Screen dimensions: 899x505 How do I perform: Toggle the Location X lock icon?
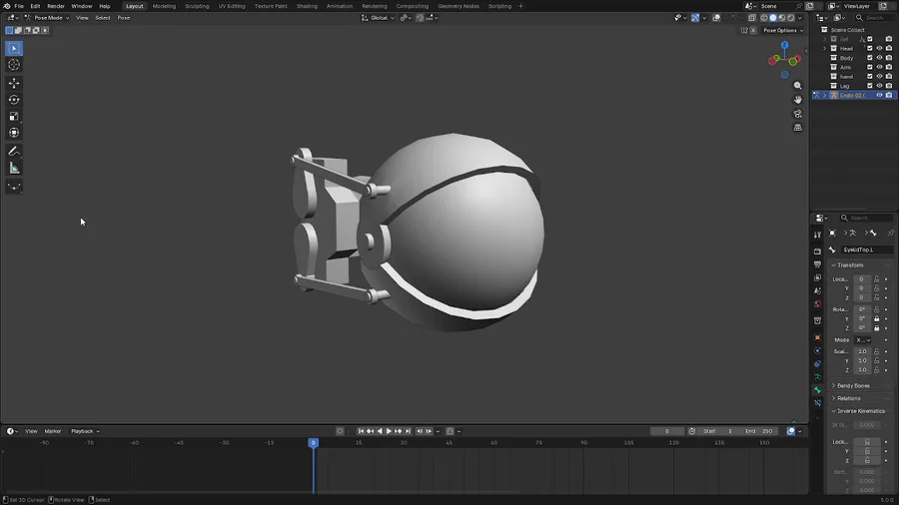coord(877,278)
